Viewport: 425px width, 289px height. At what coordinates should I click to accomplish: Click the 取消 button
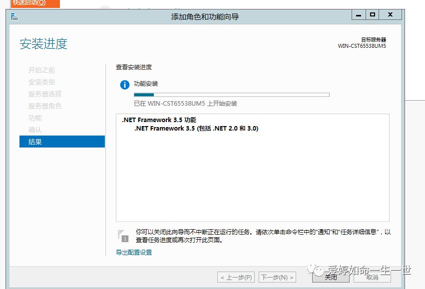pyautogui.click(x=372, y=277)
